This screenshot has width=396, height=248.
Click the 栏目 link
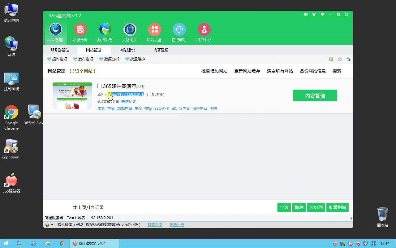[x=111, y=108]
